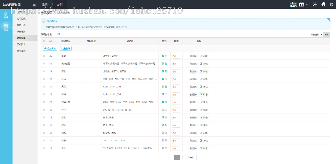Viewport: 336px width, 164px height.
Task: Go to page 2 of the list
Action: click(183, 158)
